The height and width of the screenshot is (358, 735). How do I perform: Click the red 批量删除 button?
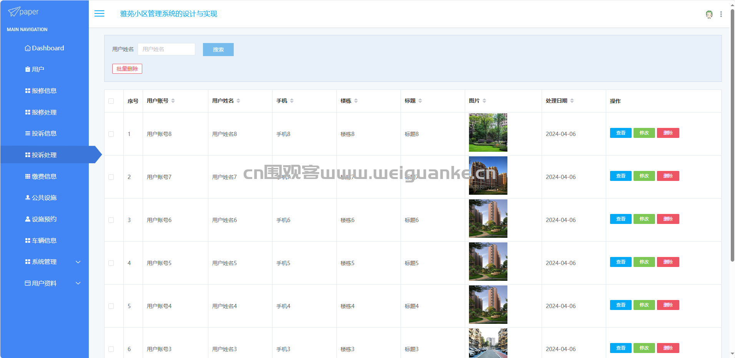pyautogui.click(x=127, y=69)
